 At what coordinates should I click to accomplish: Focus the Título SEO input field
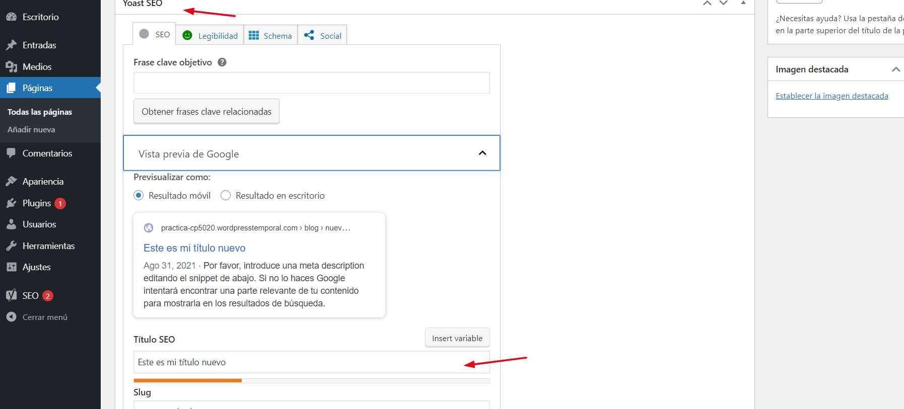[x=312, y=362]
